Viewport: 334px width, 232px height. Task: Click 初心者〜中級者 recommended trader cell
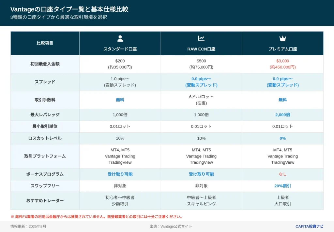click(x=120, y=200)
